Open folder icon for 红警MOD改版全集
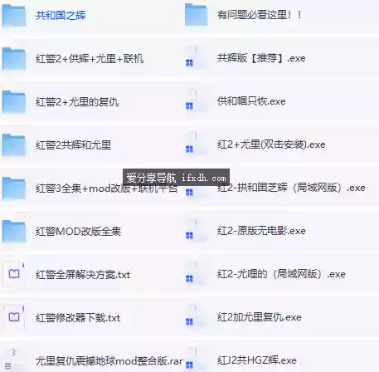 click(14, 232)
